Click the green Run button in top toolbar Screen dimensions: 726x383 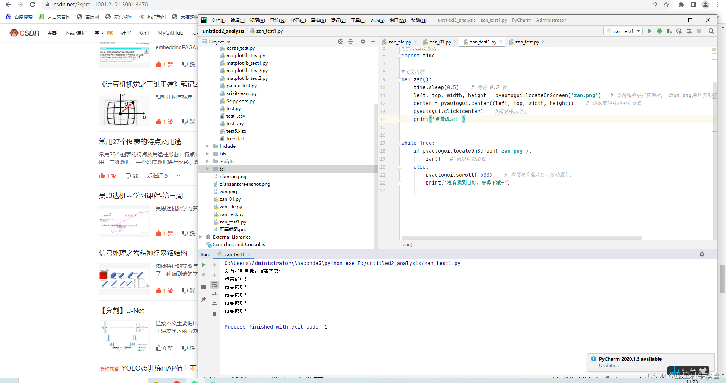click(x=650, y=31)
